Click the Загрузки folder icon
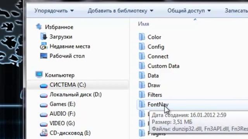 coord(43,37)
